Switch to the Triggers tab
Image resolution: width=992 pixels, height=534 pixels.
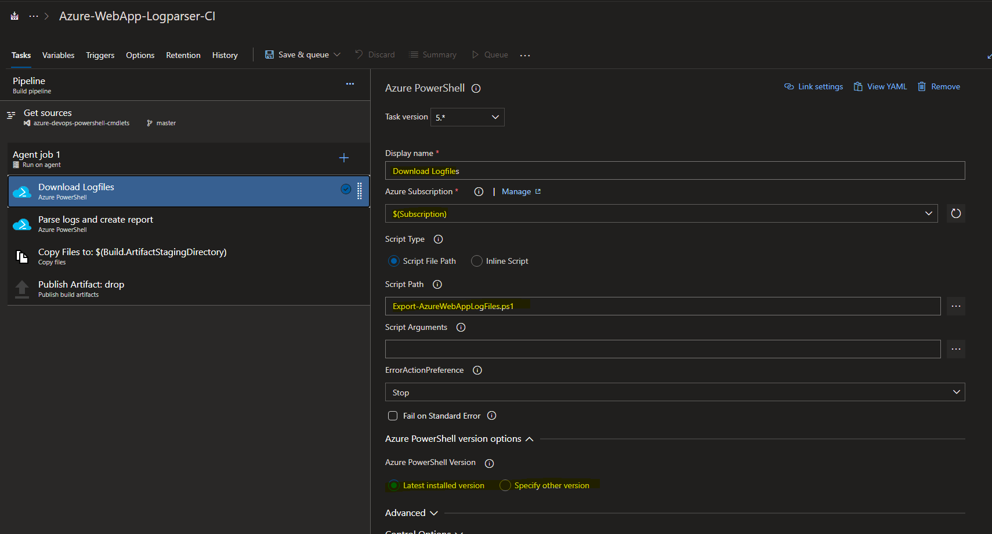click(x=100, y=56)
